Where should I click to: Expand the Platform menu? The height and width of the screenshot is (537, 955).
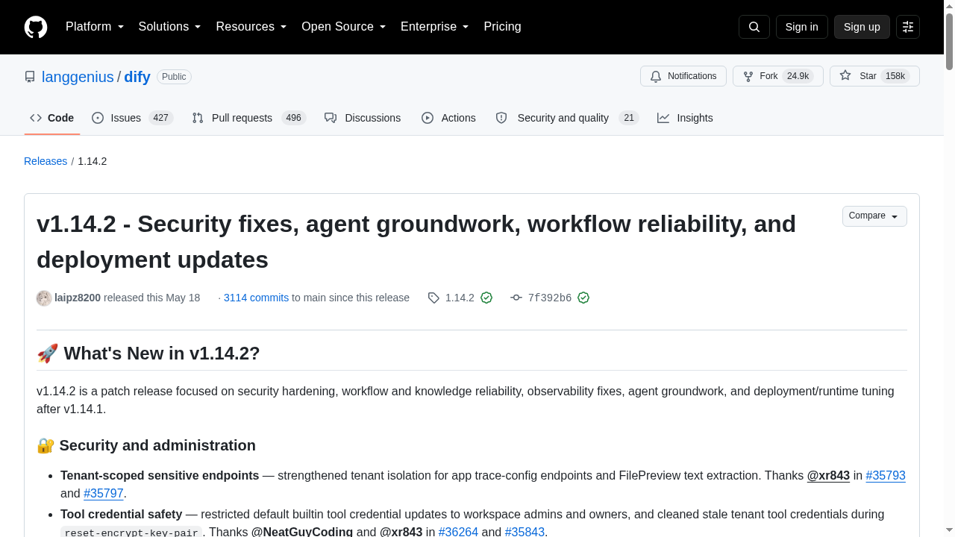coord(95,27)
